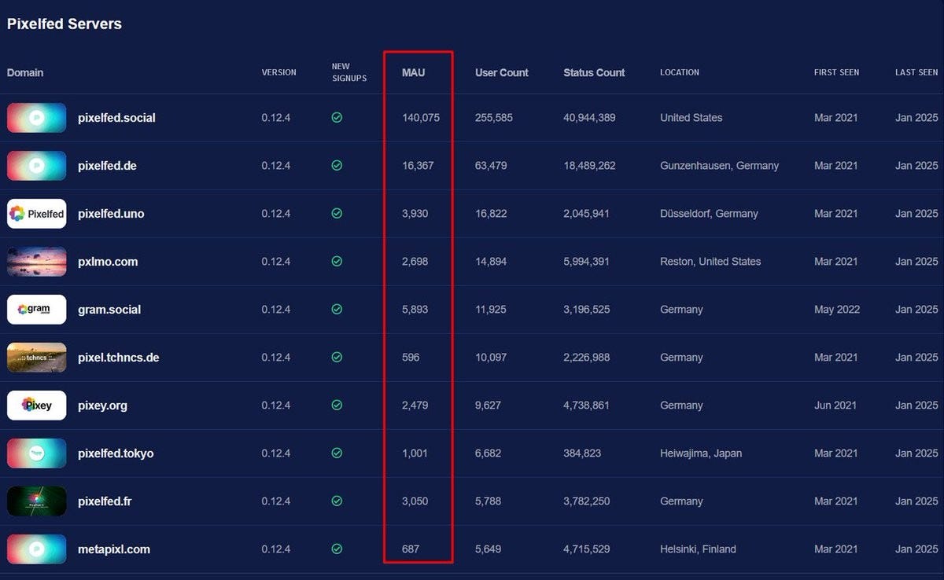Click the pixey.org Pixey logo thumbnail
The width and height of the screenshot is (944, 580).
tap(37, 406)
